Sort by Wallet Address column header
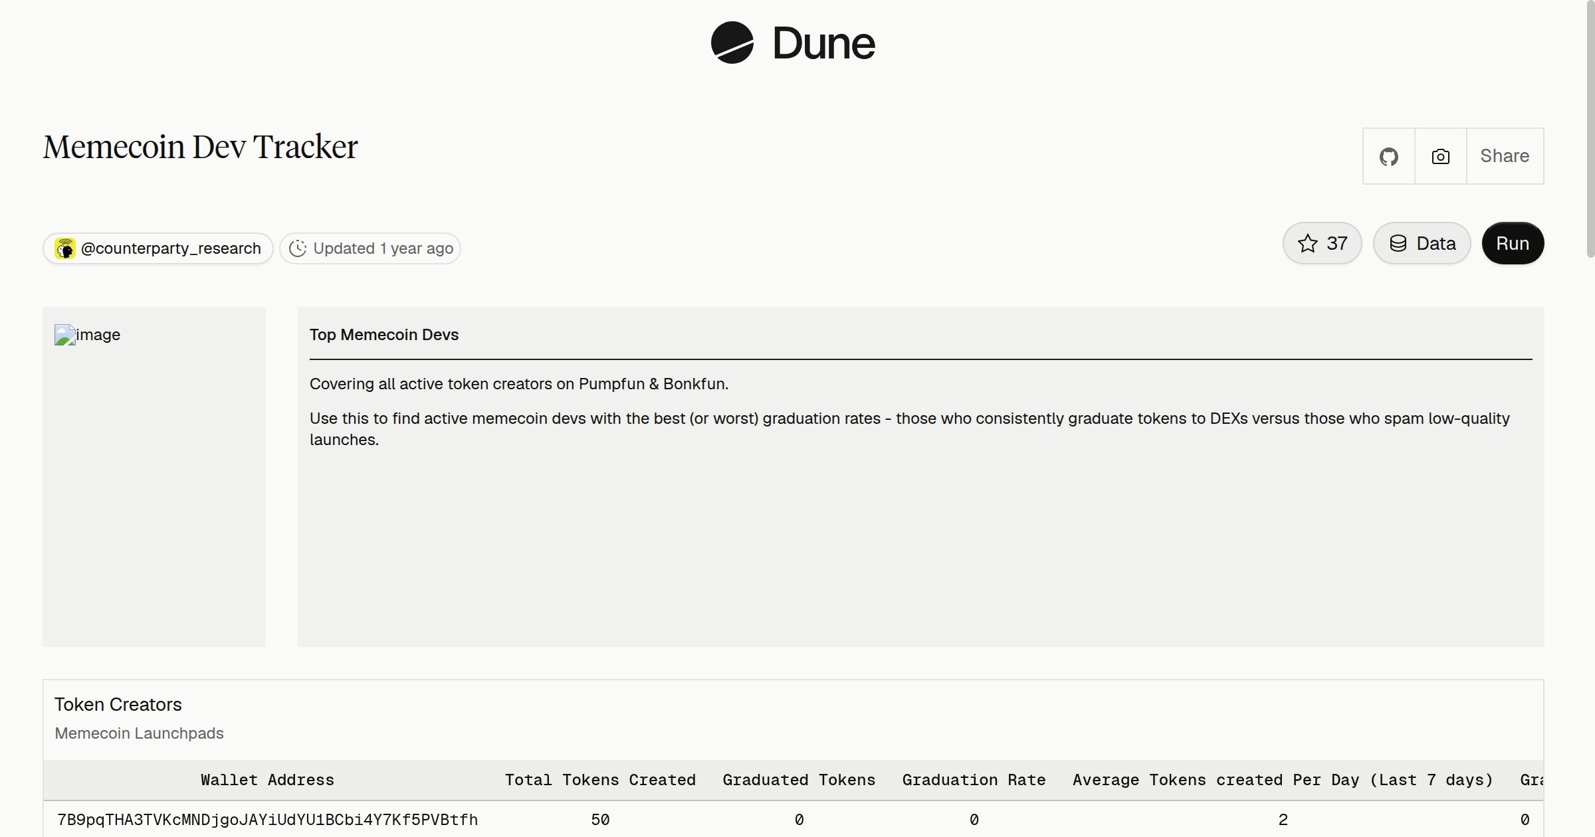The image size is (1595, 837). [x=267, y=780]
